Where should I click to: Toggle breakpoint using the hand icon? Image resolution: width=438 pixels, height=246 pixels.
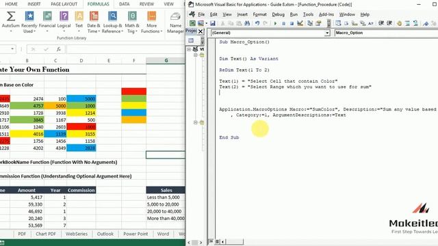coord(399,24)
